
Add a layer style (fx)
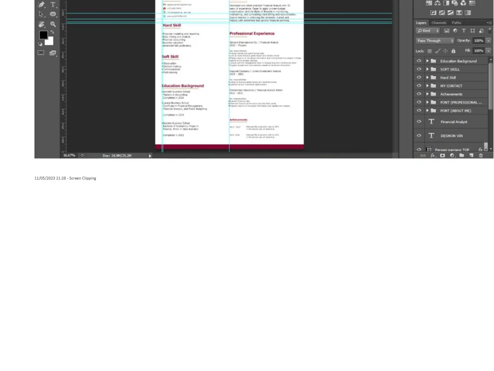(433, 155)
